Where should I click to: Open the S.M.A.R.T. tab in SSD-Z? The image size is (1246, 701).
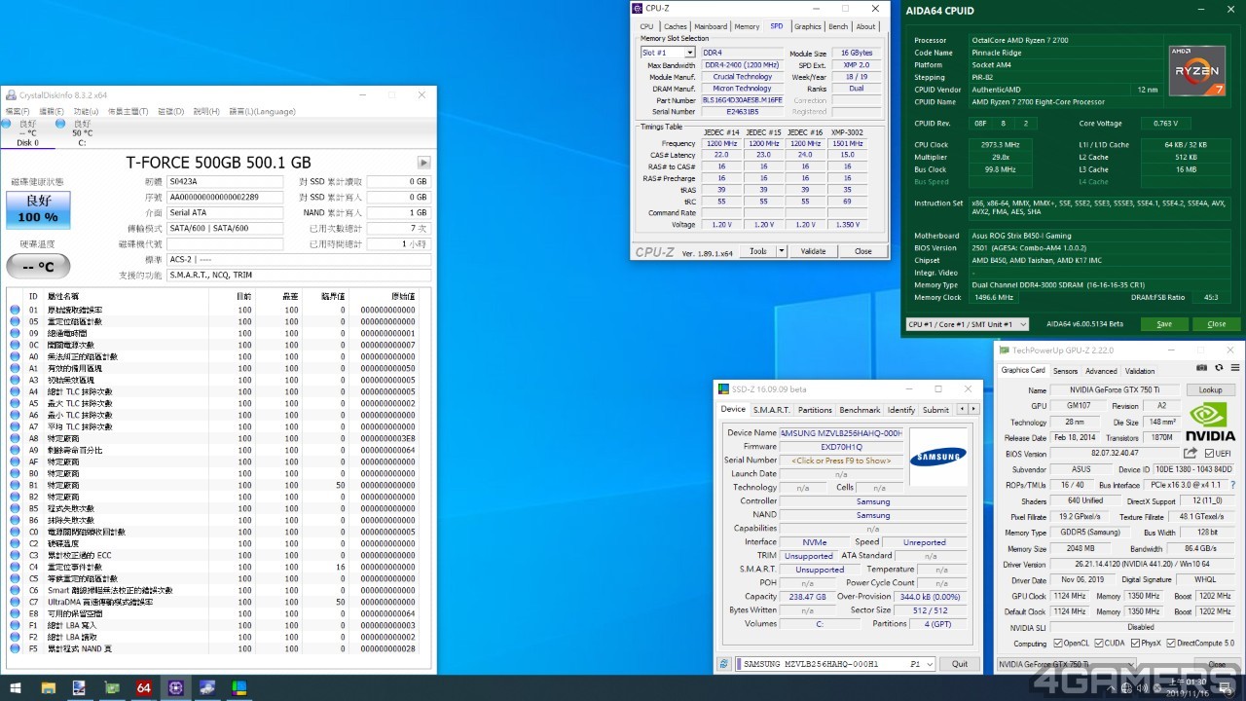pos(772,410)
